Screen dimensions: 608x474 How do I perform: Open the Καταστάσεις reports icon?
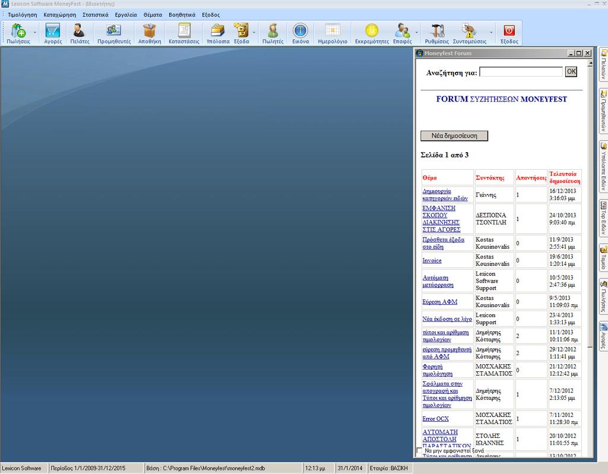[x=184, y=33]
